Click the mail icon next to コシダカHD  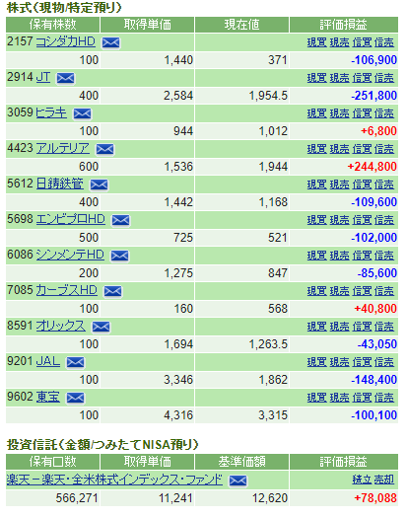coord(110,42)
